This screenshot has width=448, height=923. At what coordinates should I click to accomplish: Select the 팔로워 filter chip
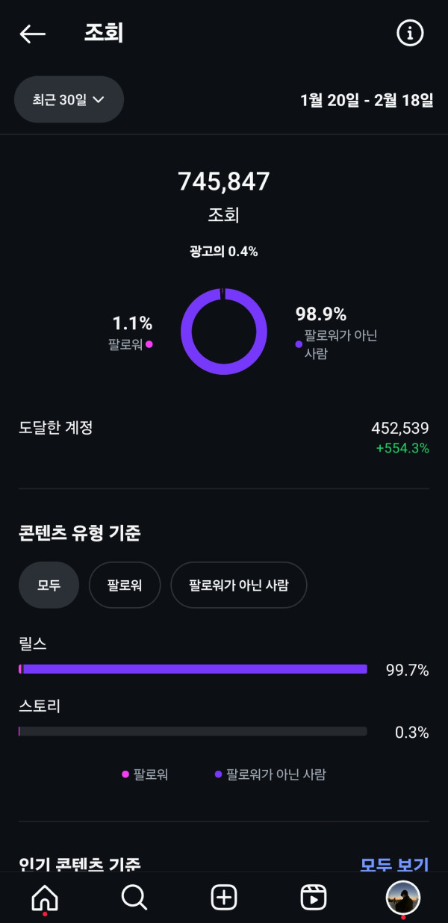(x=125, y=585)
